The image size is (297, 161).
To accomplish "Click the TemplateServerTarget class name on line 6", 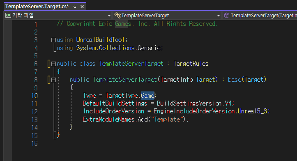I will pos(131,64).
